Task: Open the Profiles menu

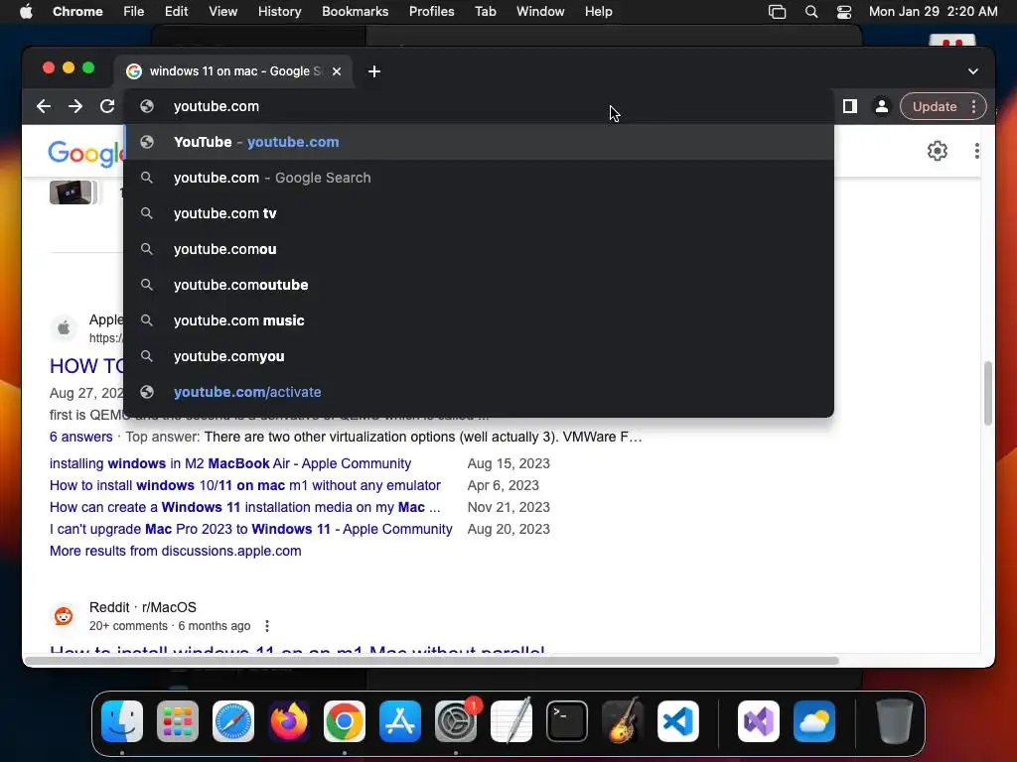Action: click(431, 12)
